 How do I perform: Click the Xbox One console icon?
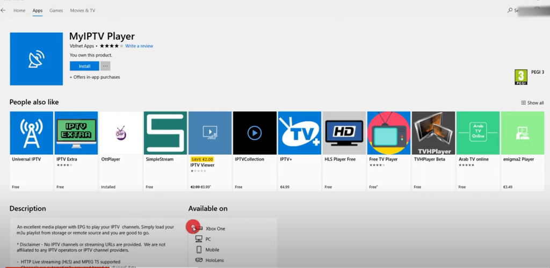[199, 229]
